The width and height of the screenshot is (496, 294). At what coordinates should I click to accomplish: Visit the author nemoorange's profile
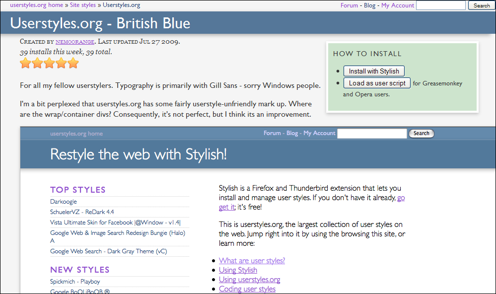click(75, 42)
